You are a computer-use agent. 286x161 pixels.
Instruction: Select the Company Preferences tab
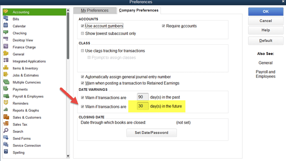point(139,10)
